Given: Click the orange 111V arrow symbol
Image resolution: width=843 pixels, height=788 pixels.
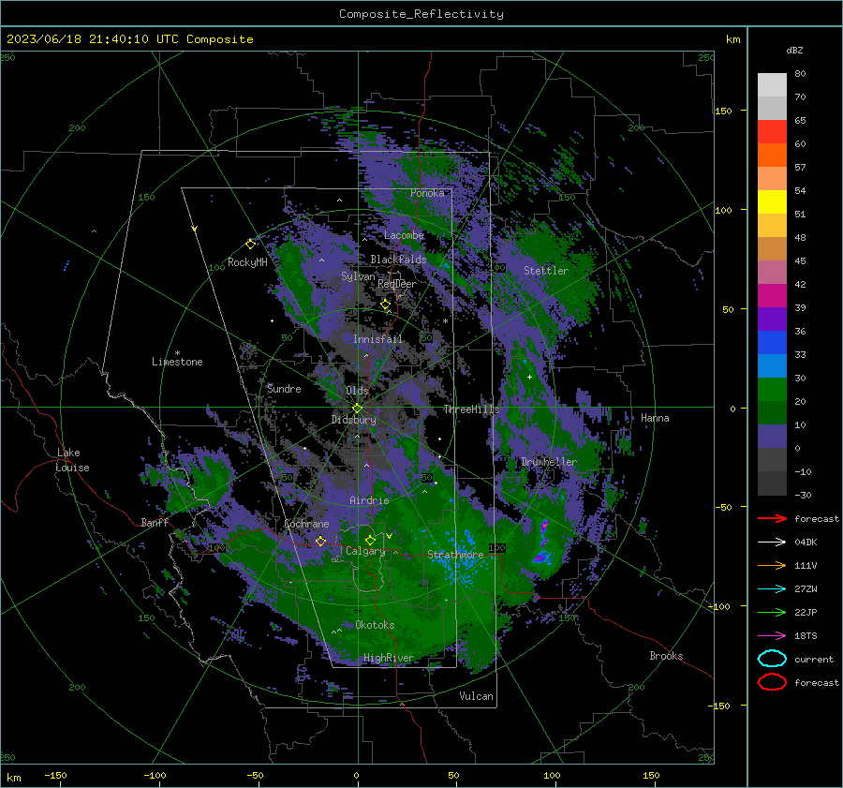Looking at the screenshot, I should [x=772, y=565].
